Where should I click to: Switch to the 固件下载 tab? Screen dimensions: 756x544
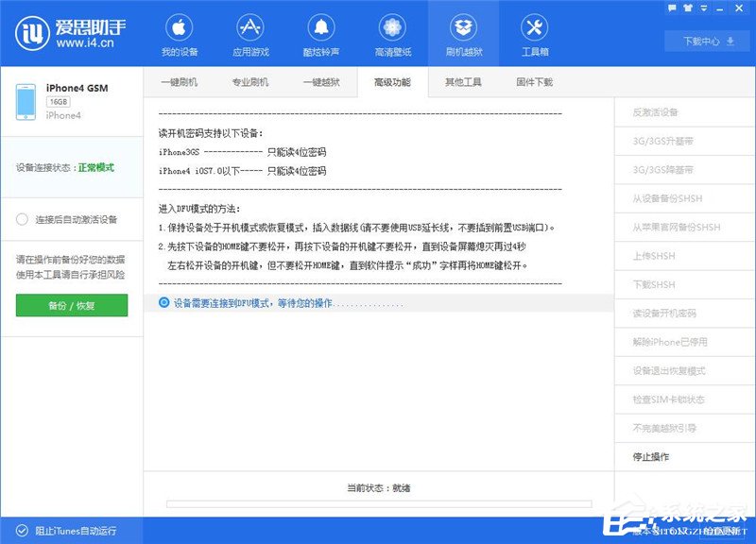click(x=533, y=82)
